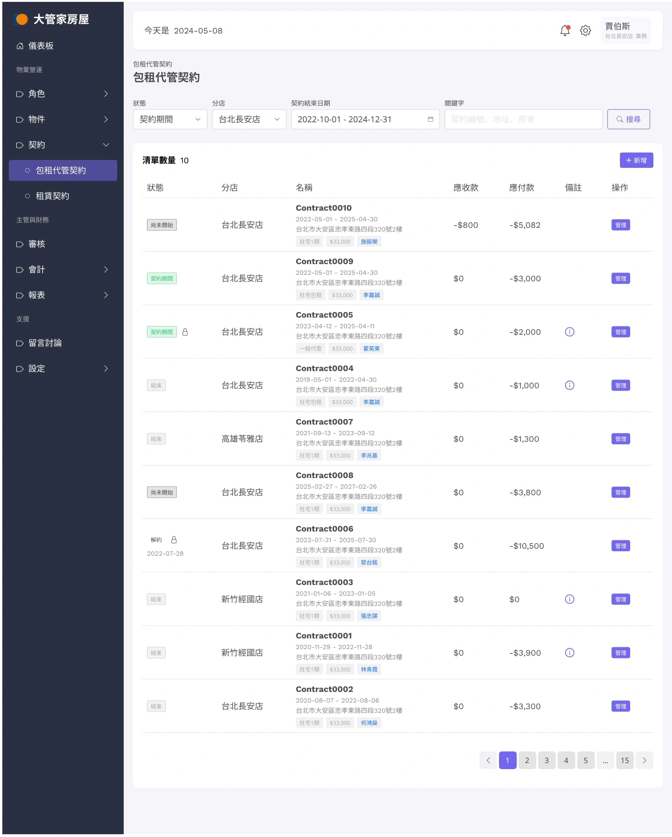Click the lock icon on the Contract0005 row
Screen dimensions: 672x837
tap(185, 332)
